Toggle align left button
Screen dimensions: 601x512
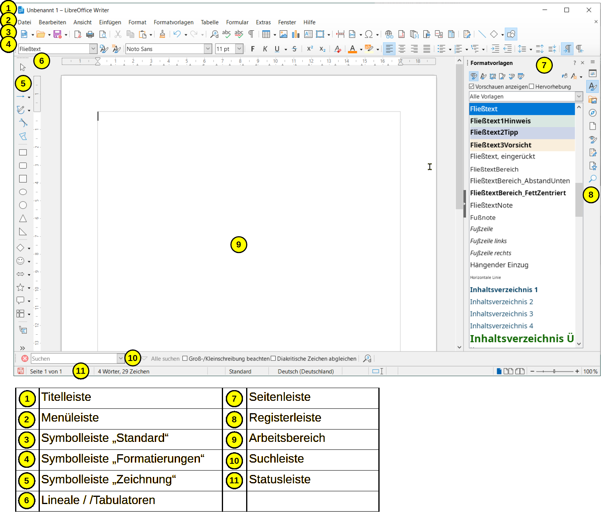[x=389, y=49]
